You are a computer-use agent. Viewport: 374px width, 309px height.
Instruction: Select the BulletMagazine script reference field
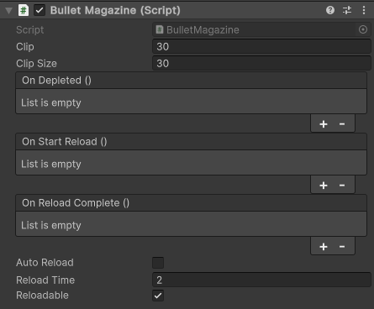coord(261,29)
